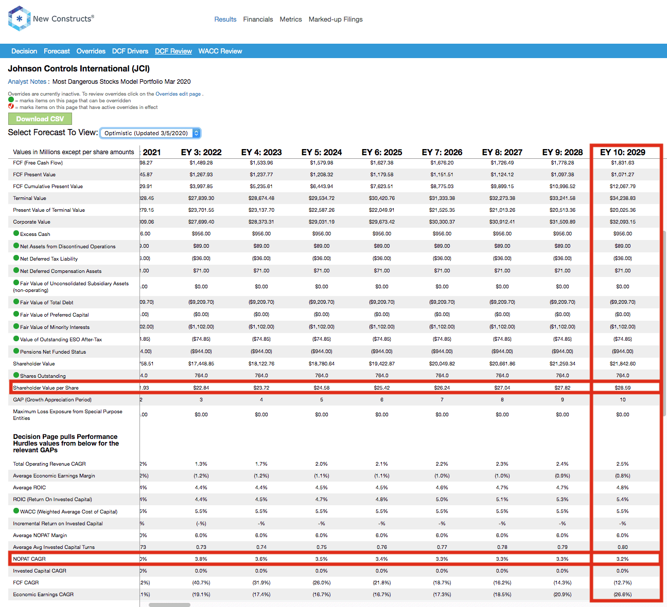
Task: Click the FCF (Free Cash Flow) row label
Action: click(x=38, y=162)
